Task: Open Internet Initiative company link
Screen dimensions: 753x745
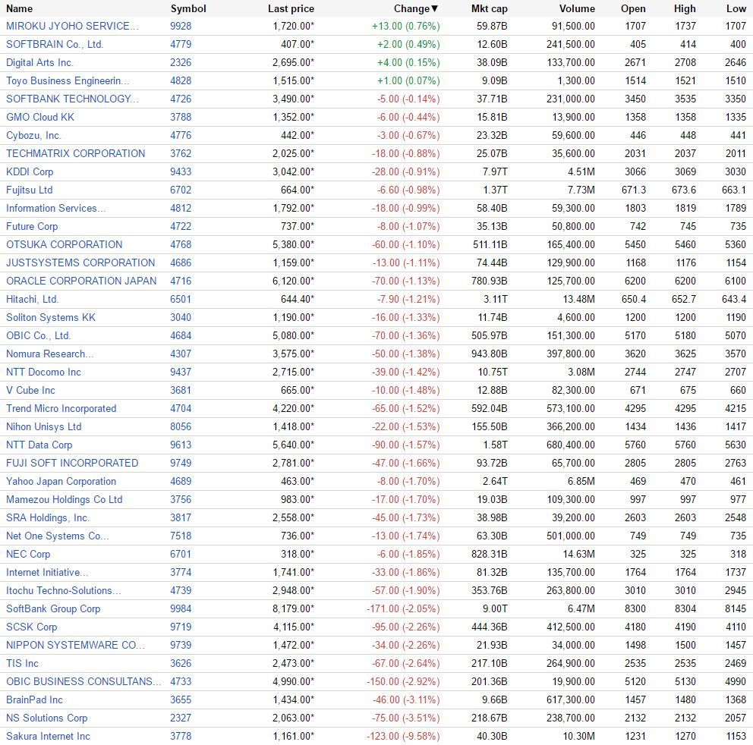Action: pyautogui.click(x=47, y=573)
